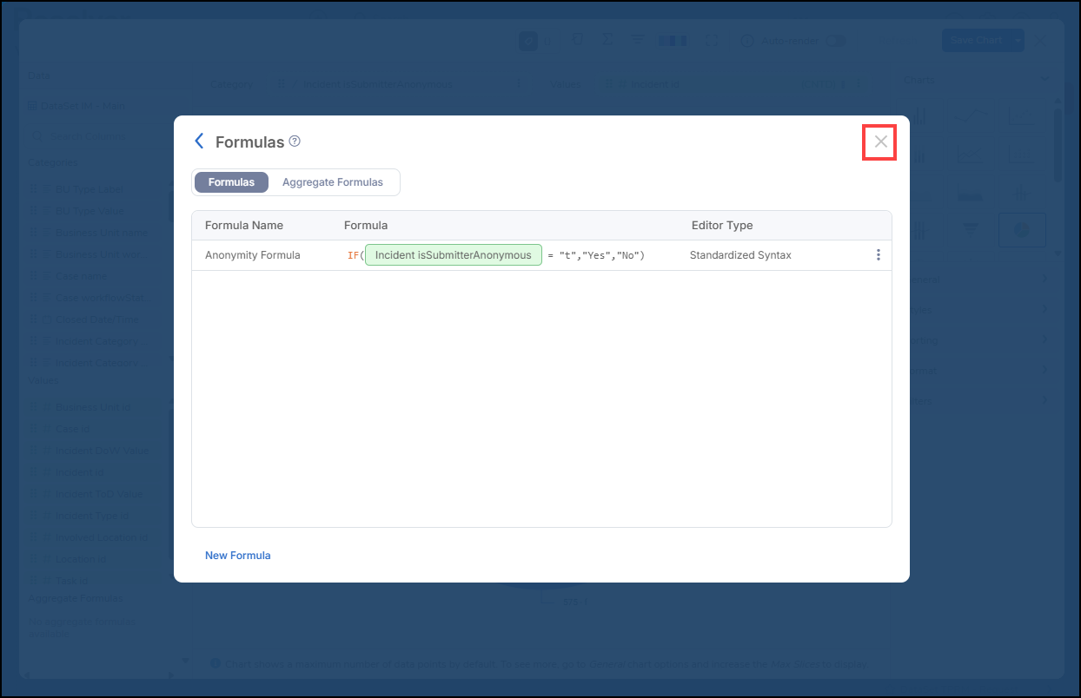Viewport: 1081px width, 698px height.
Task: Open the Save Chart dropdown arrow
Action: tap(1017, 40)
